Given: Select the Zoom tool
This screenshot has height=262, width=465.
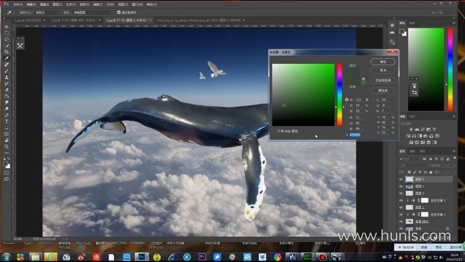Looking at the screenshot, I should click(6, 146).
